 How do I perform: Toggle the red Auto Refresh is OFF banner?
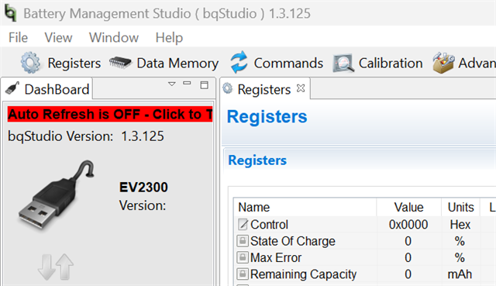[110, 114]
